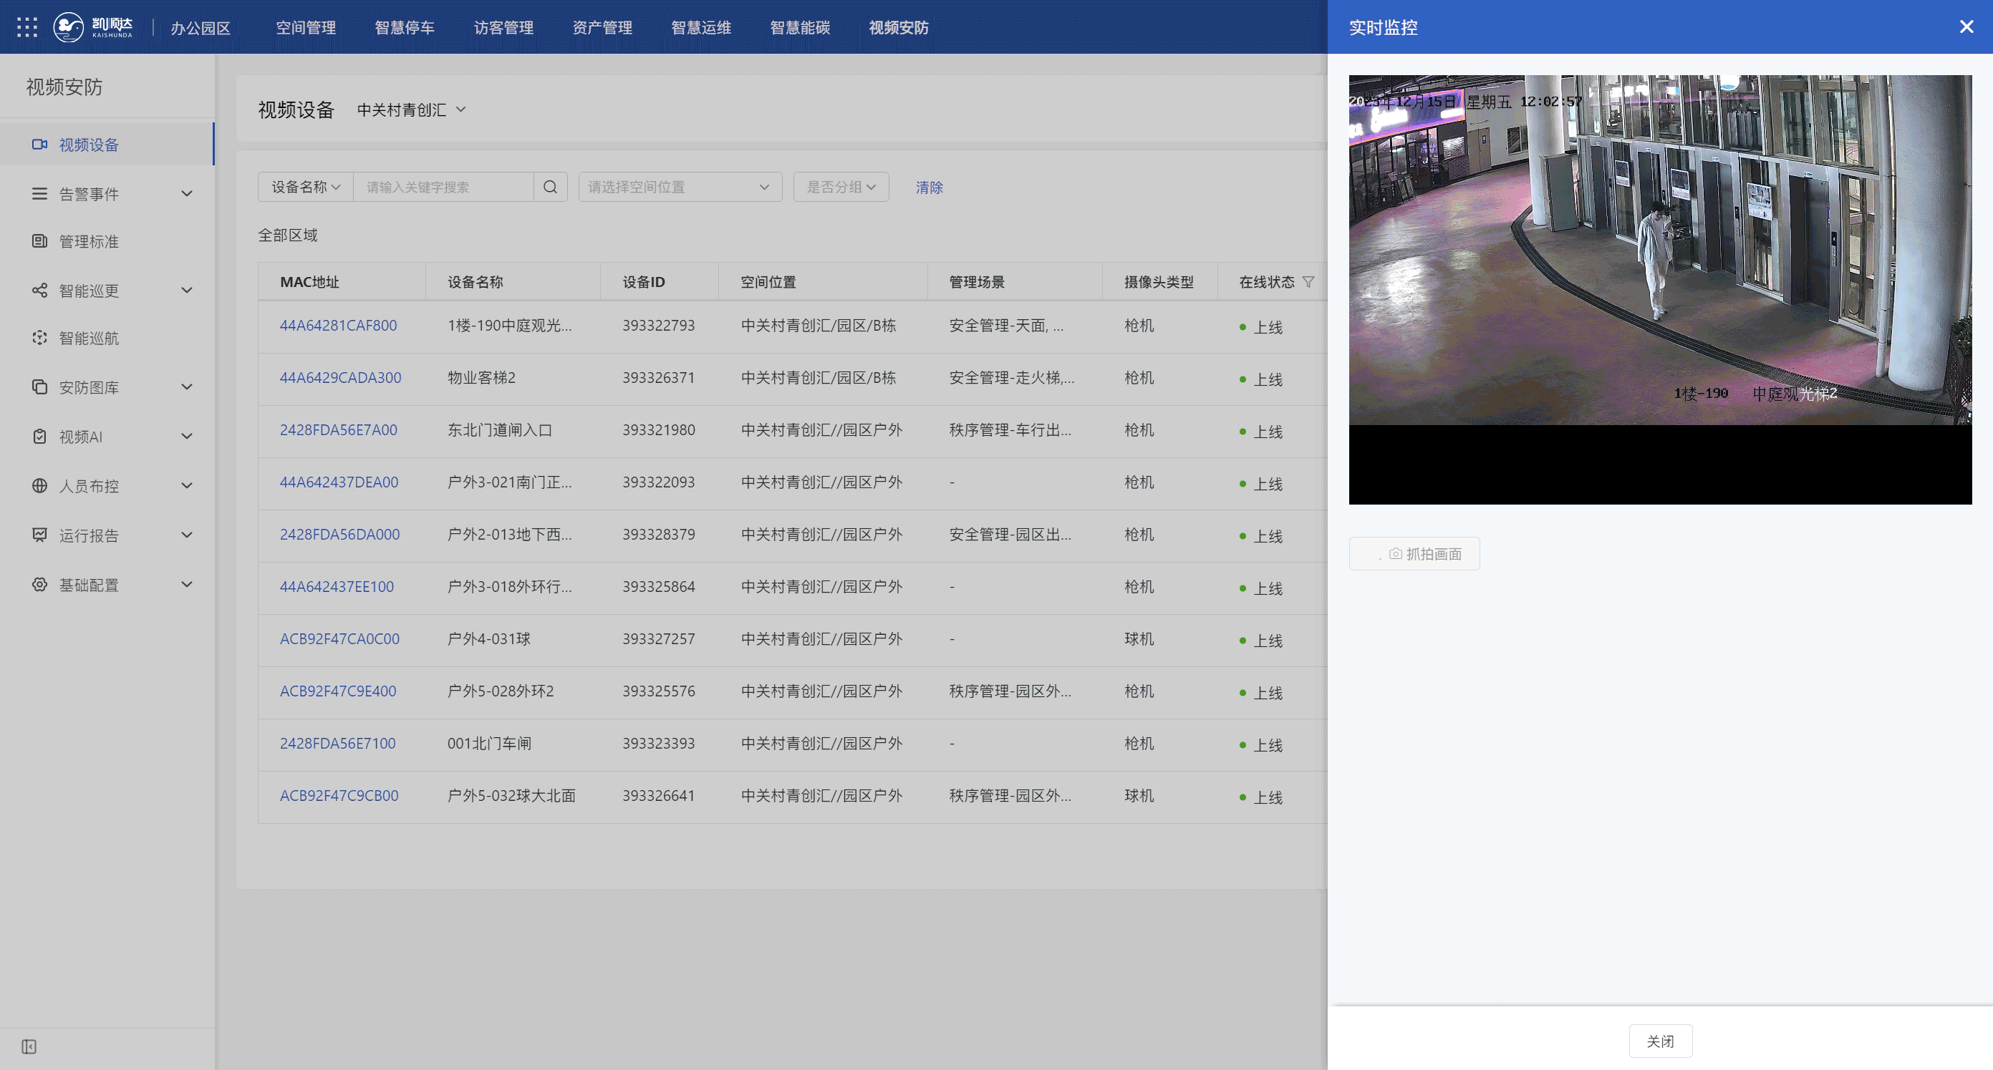Open the 中关村青创汇 location dropdown
The width and height of the screenshot is (1993, 1070).
[411, 110]
